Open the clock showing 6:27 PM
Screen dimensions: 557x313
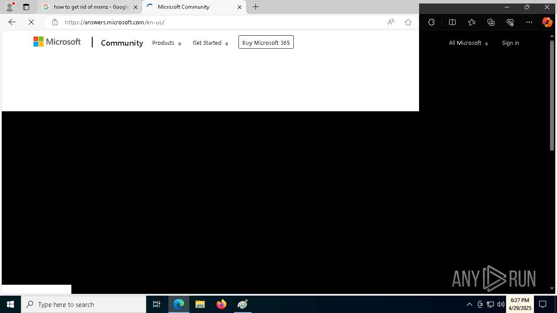[520, 304]
